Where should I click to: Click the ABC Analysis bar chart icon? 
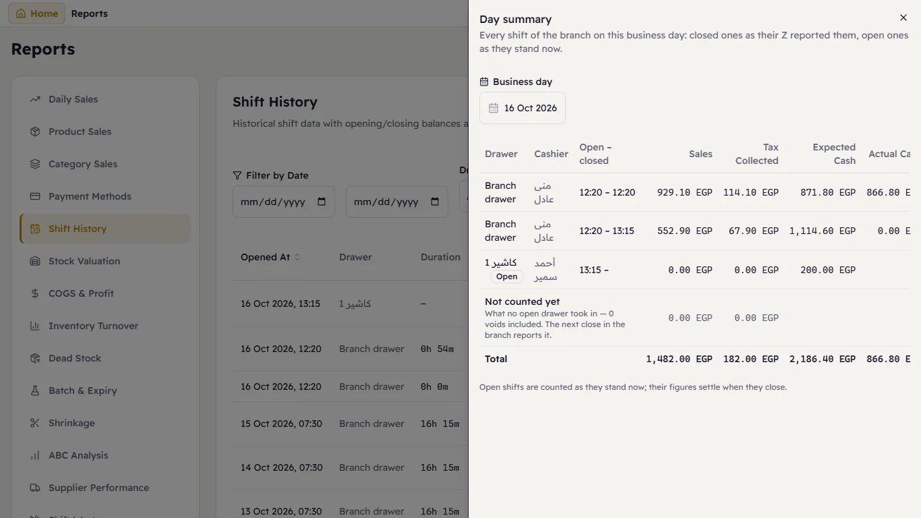point(35,455)
